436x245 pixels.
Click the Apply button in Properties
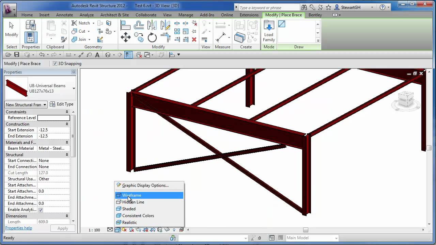pos(63,228)
